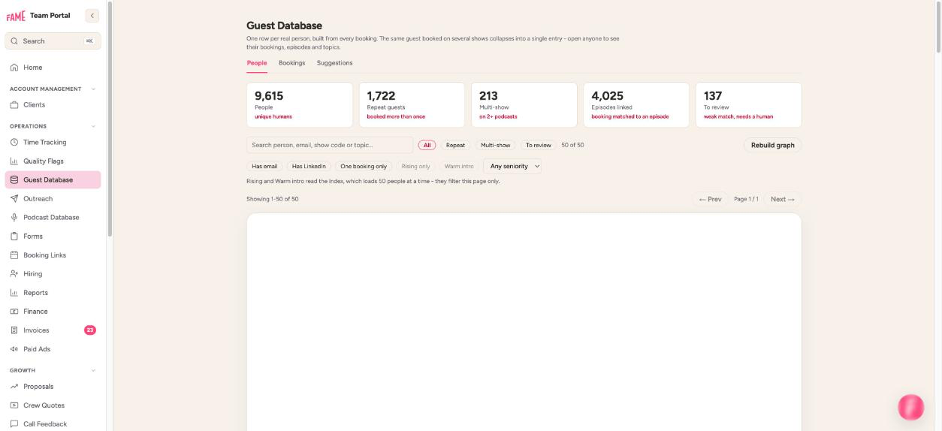Click the 213 Multi-show stat card
Viewport: 942px width, 431px height.
point(524,105)
